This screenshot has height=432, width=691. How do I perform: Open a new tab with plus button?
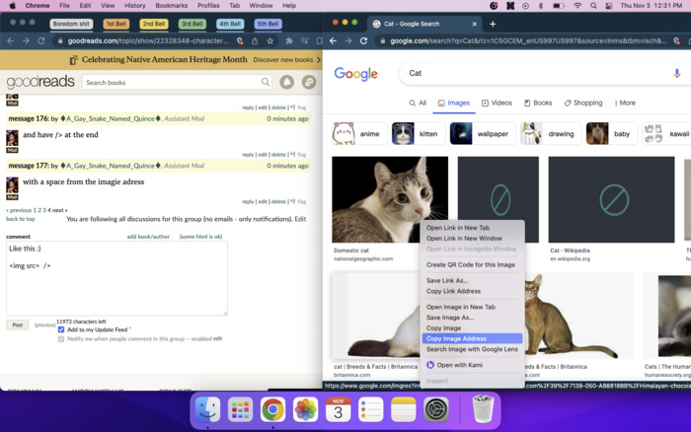point(493,24)
